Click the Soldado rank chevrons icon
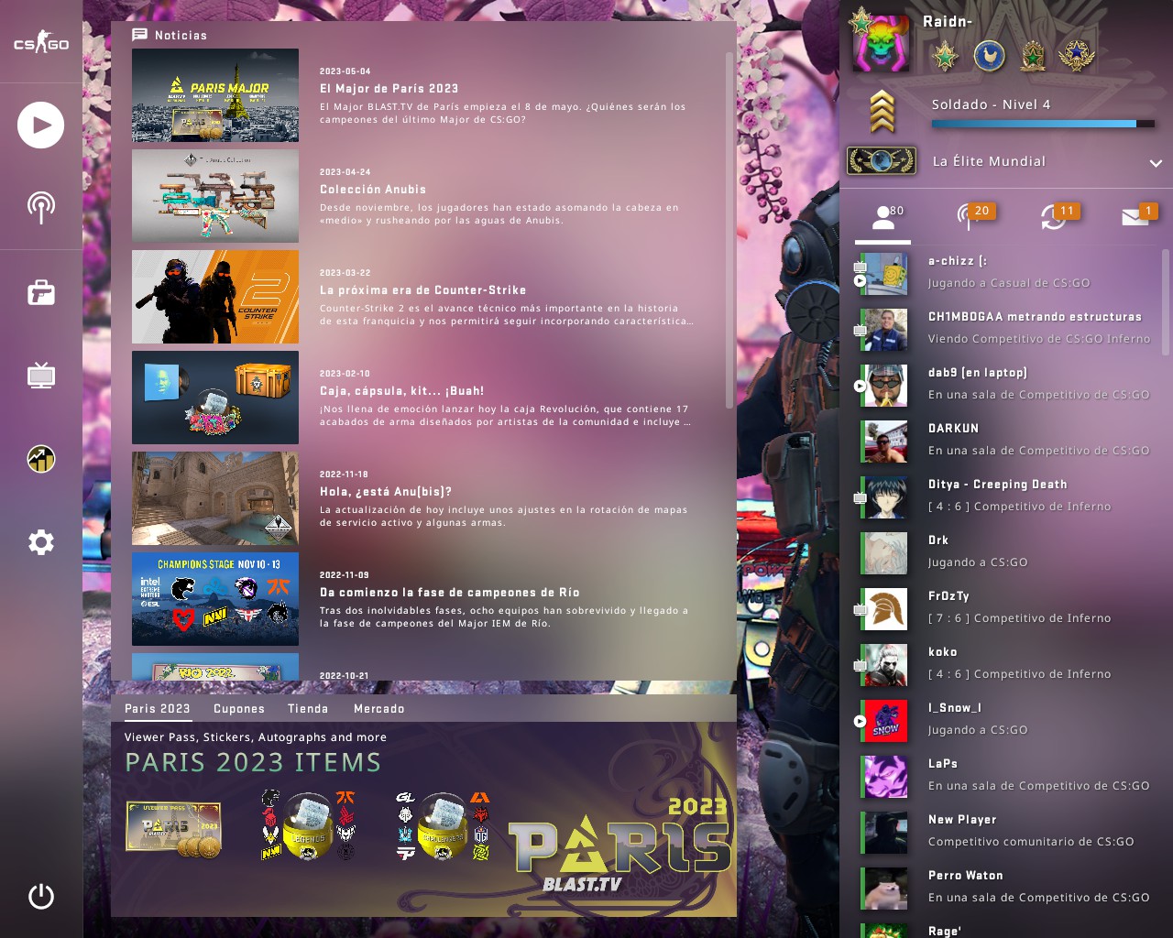This screenshot has width=1173, height=938. point(882,112)
